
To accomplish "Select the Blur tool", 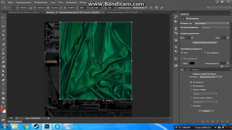I will (x=3, y=71).
